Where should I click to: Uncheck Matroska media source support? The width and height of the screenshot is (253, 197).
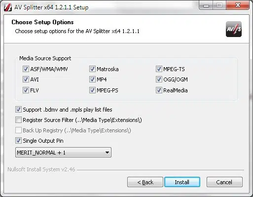pyautogui.click(x=92, y=69)
